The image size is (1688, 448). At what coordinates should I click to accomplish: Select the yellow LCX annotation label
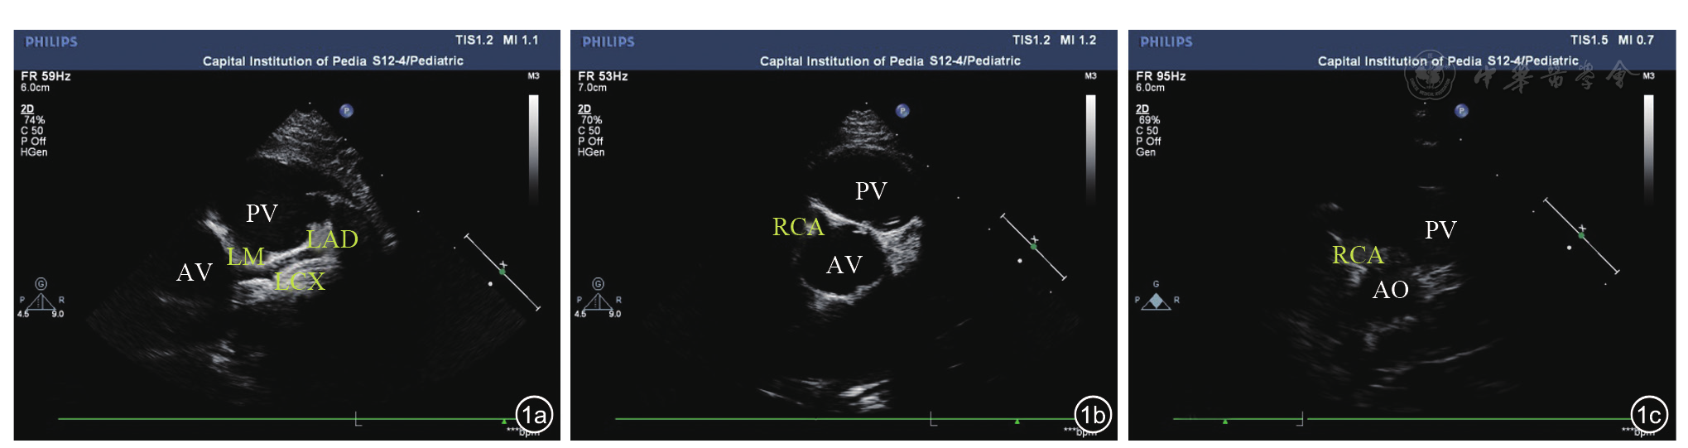pyautogui.click(x=300, y=282)
